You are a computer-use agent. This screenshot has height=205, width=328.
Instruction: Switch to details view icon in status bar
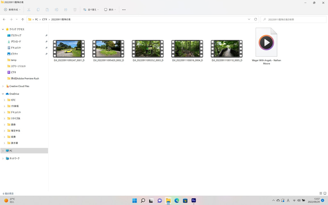(x=321, y=193)
